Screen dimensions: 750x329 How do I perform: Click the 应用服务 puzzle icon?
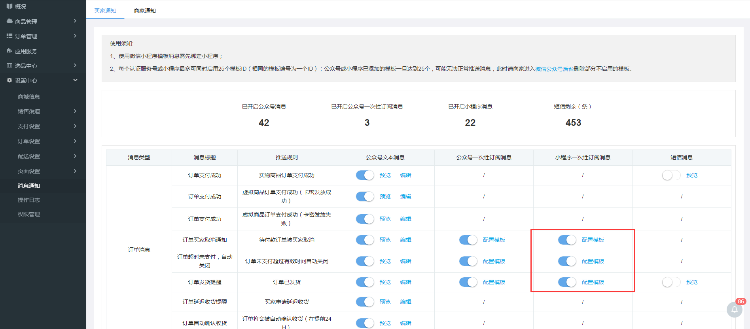(9, 50)
